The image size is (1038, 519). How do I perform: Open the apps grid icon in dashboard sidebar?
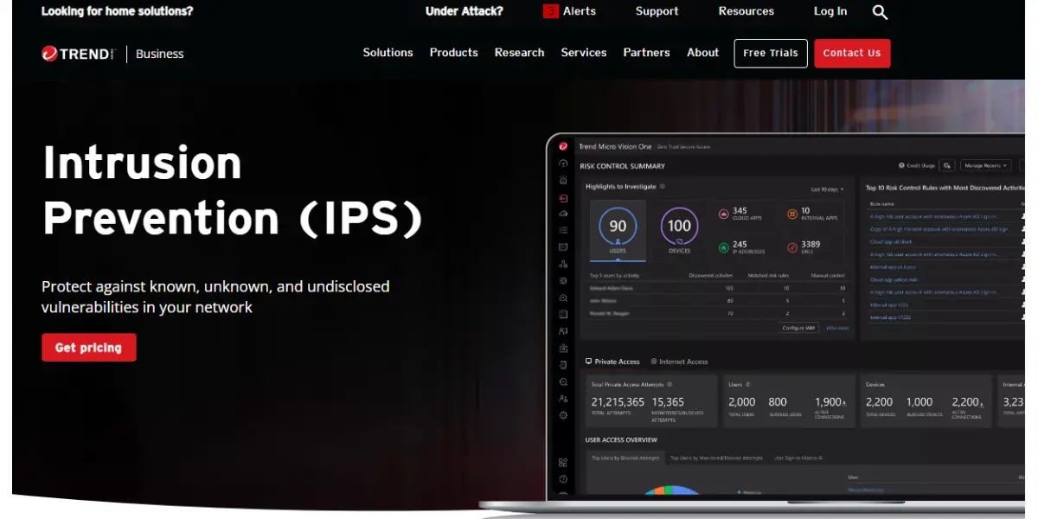tap(563, 463)
